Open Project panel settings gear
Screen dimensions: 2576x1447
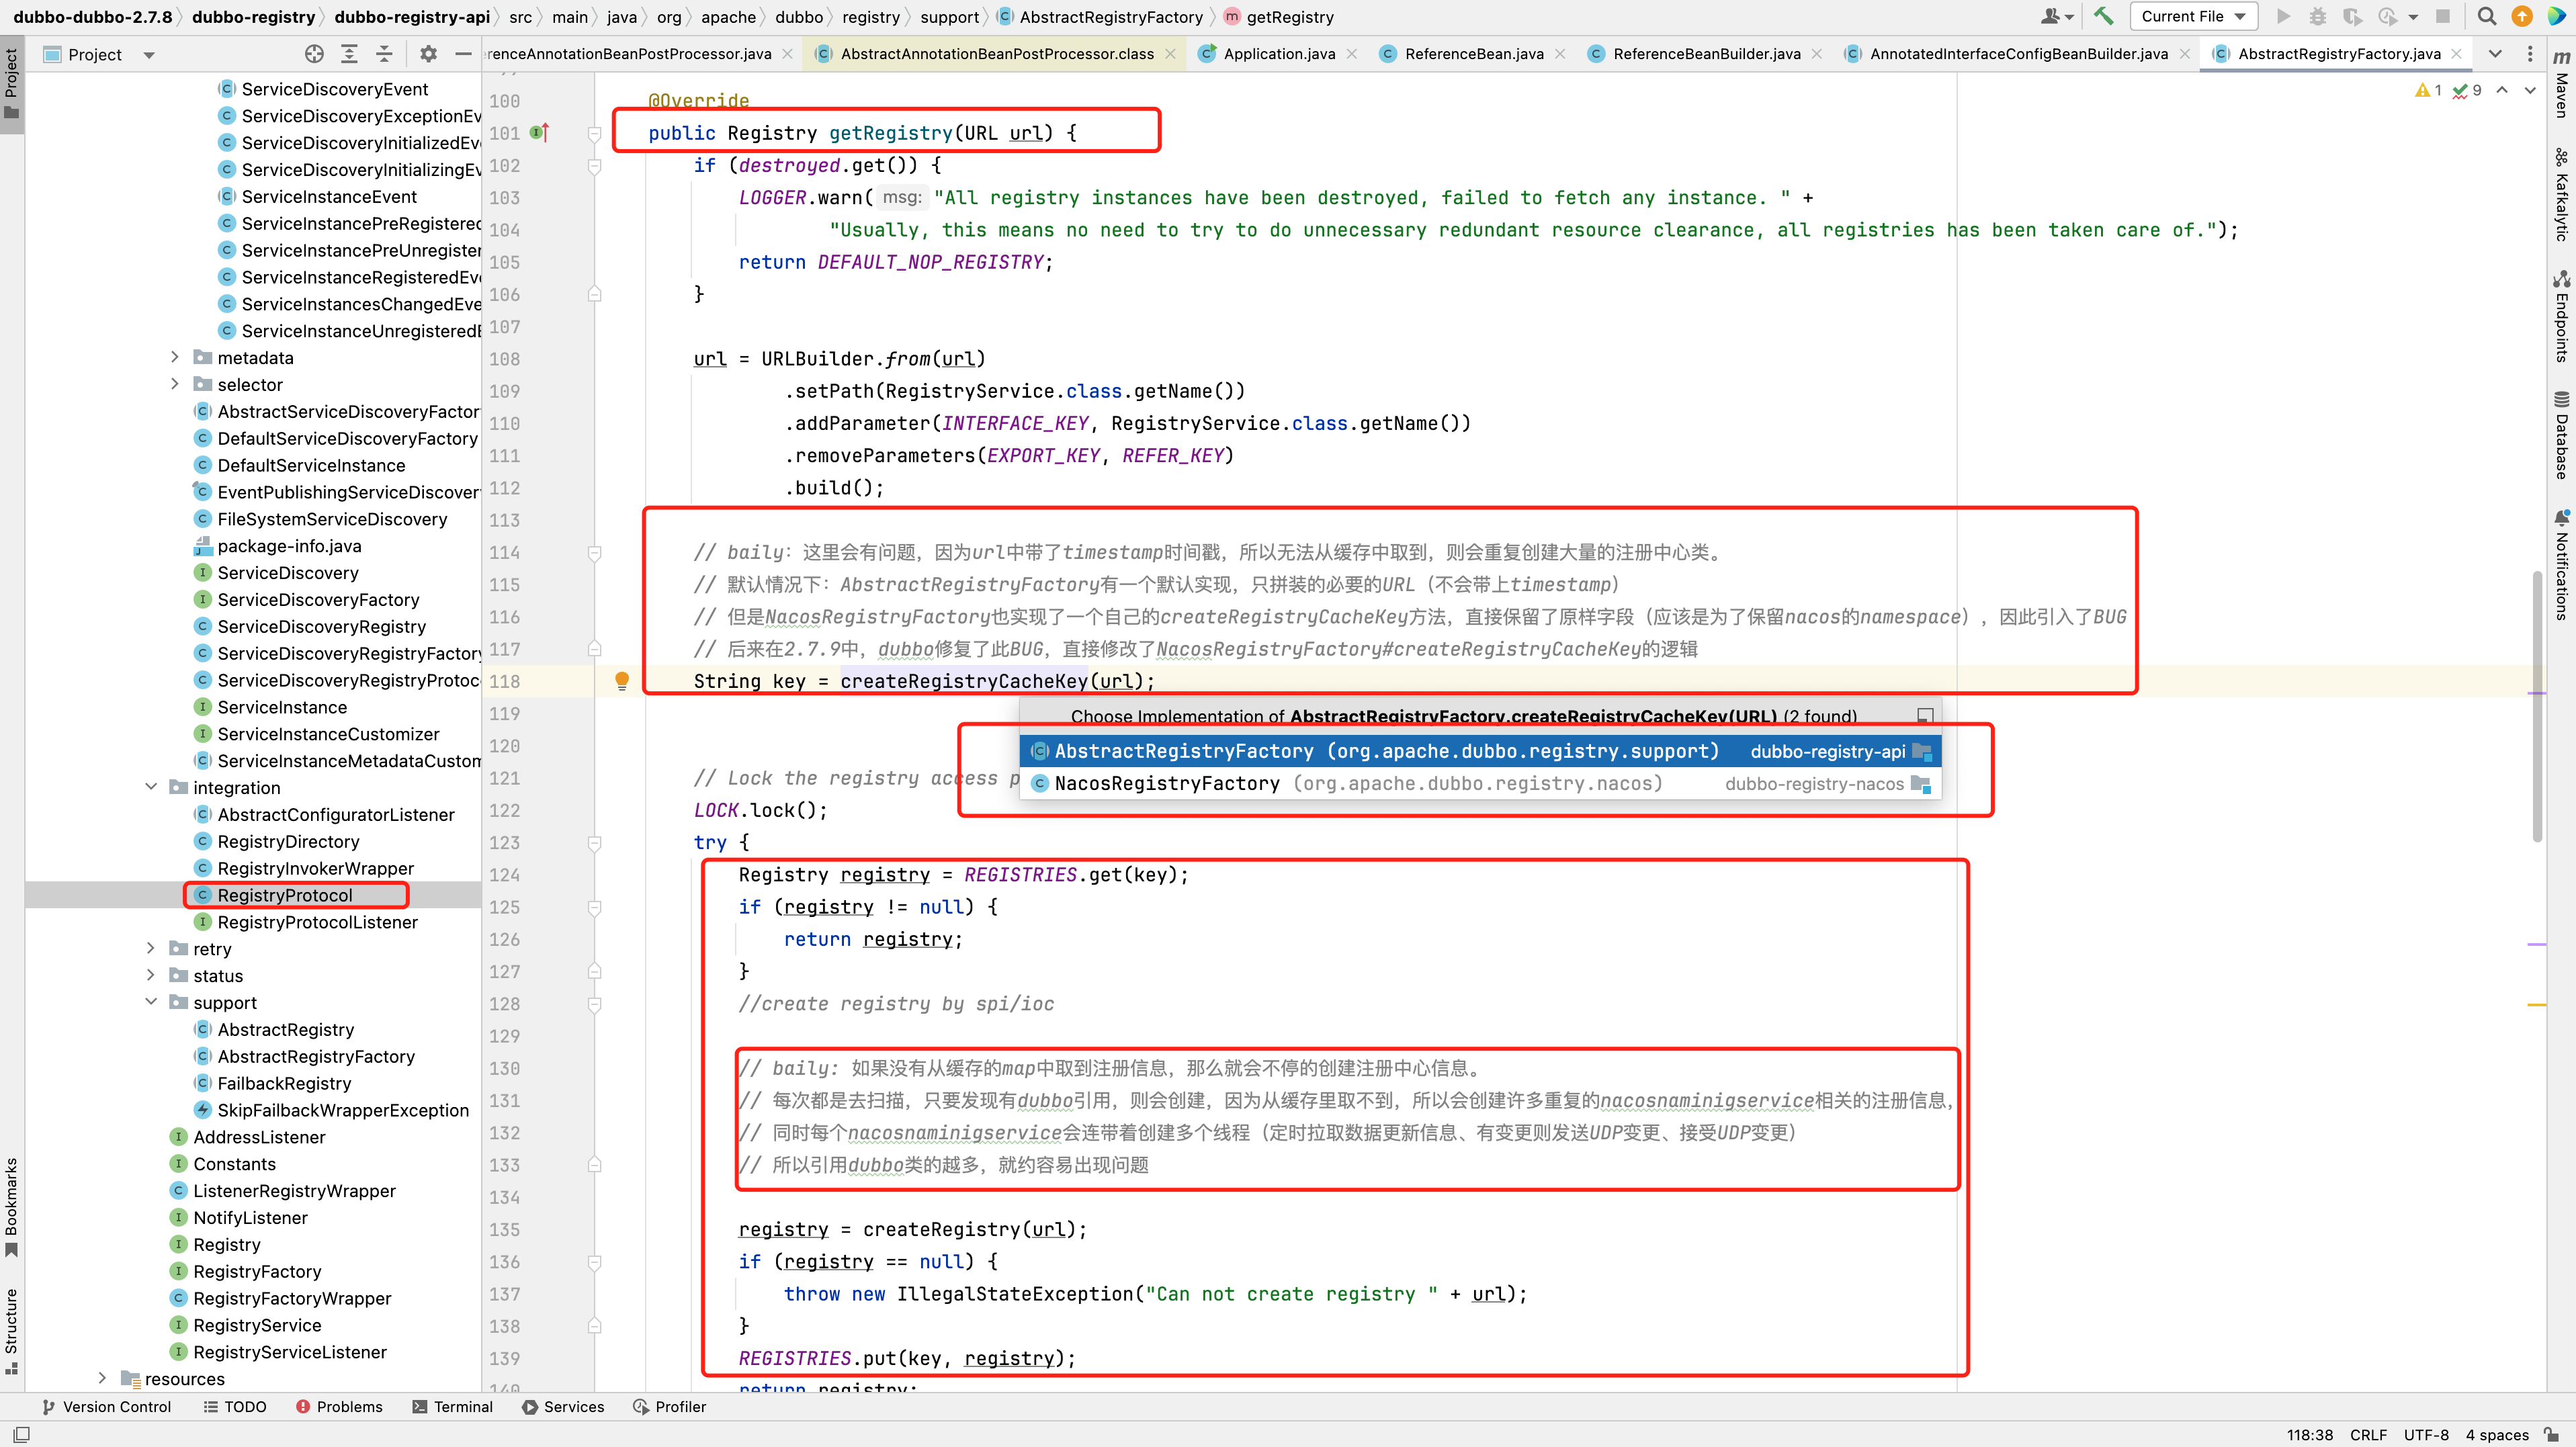pyautogui.click(x=428, y=54)
